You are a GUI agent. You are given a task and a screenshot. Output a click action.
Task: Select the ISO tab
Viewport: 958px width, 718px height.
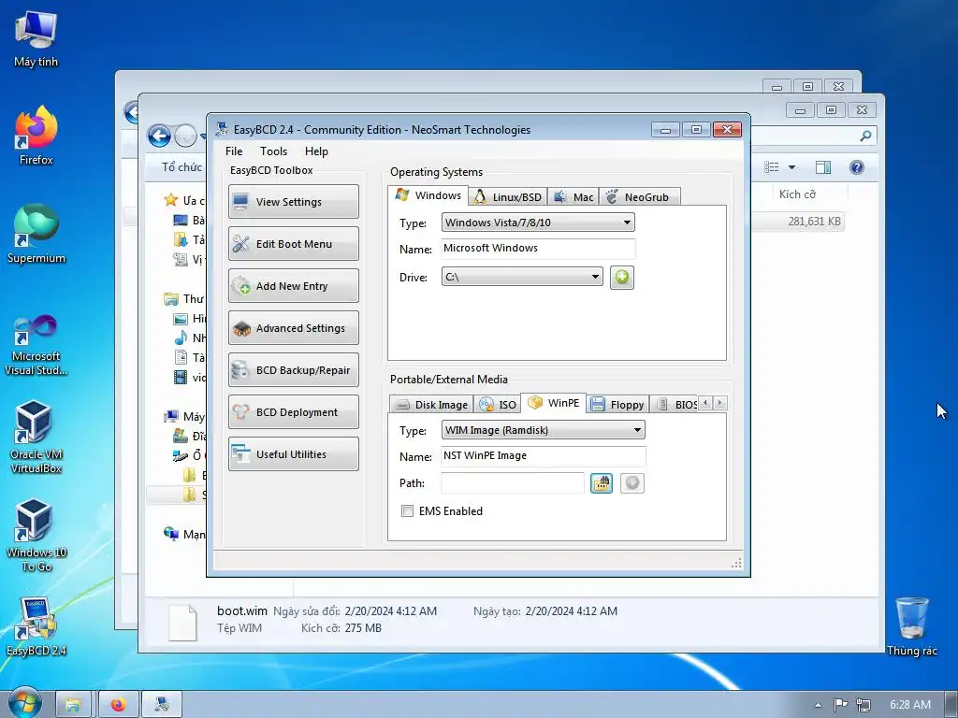tap(498, 404)
